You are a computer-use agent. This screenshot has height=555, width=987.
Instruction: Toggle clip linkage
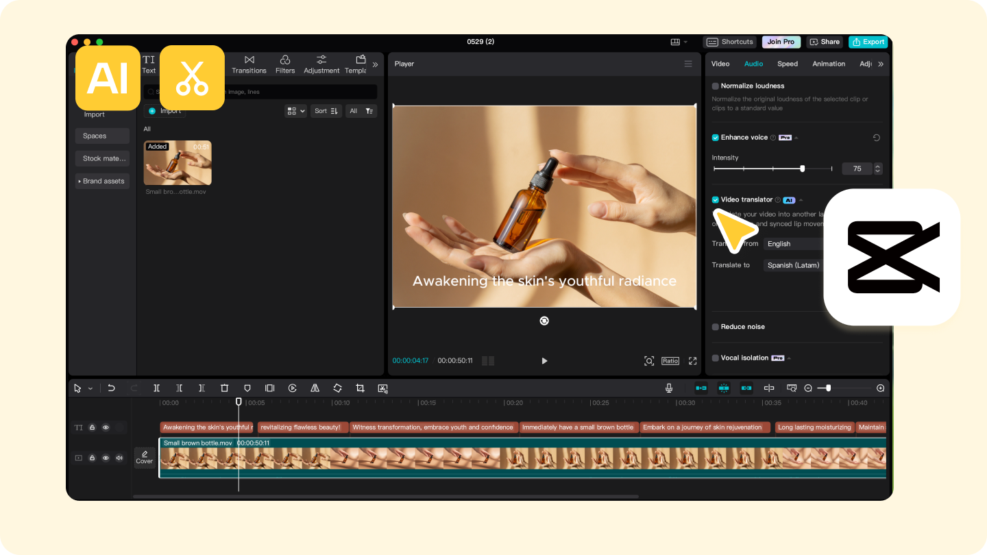click(746, 388)
